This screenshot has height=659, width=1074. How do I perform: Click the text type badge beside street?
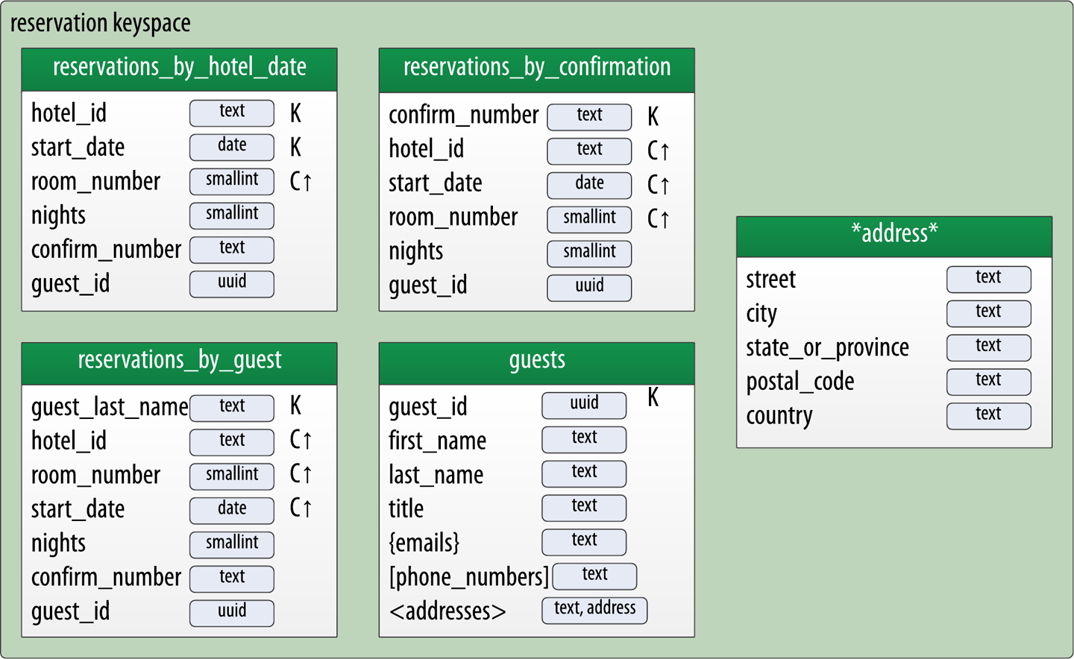click(x=989, y=279)
